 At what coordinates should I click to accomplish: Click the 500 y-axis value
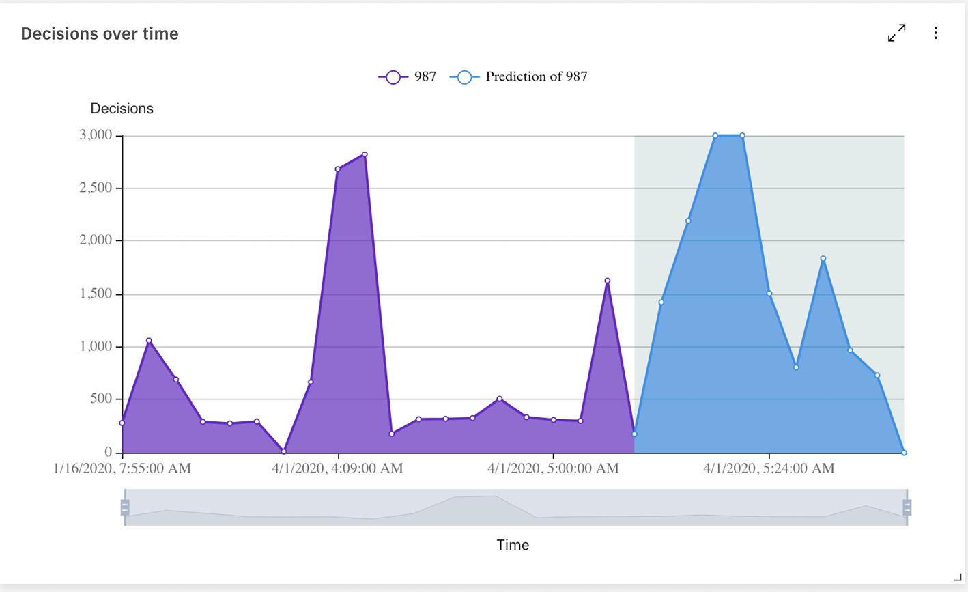(x=102, y=399)
